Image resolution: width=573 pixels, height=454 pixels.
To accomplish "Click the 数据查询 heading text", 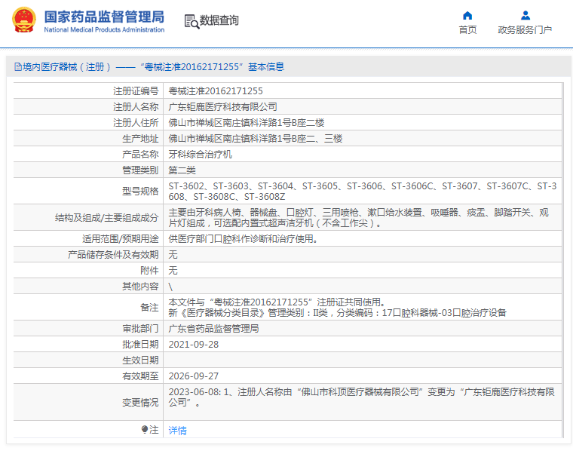I will 219,20.
